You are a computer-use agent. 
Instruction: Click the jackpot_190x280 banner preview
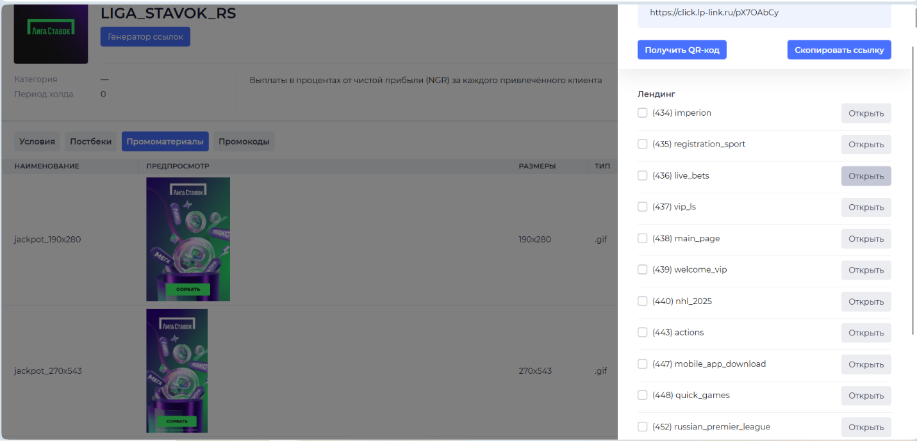coord(188,239)
